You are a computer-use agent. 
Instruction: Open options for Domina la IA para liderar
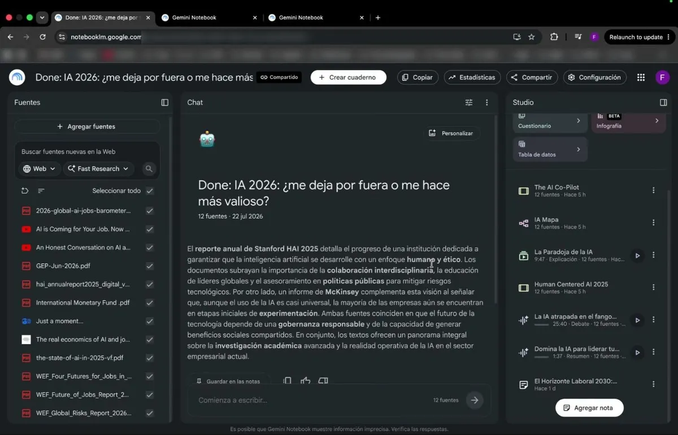click(x=654, y=352)
